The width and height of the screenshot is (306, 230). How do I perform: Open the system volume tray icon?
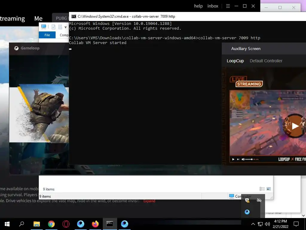coord(267,224)
